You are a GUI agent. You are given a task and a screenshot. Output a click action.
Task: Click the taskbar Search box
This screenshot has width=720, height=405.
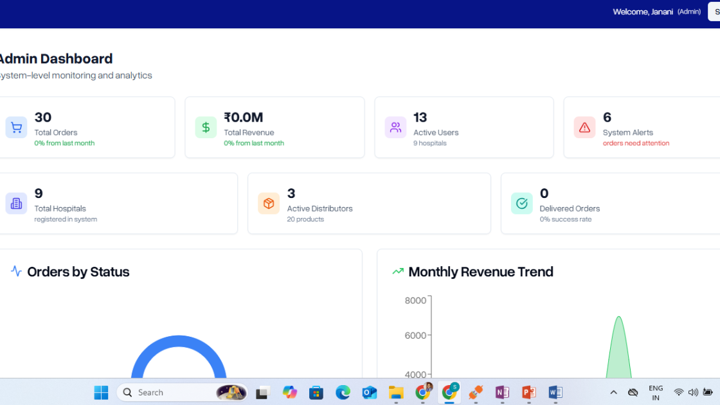coord(183,393)
